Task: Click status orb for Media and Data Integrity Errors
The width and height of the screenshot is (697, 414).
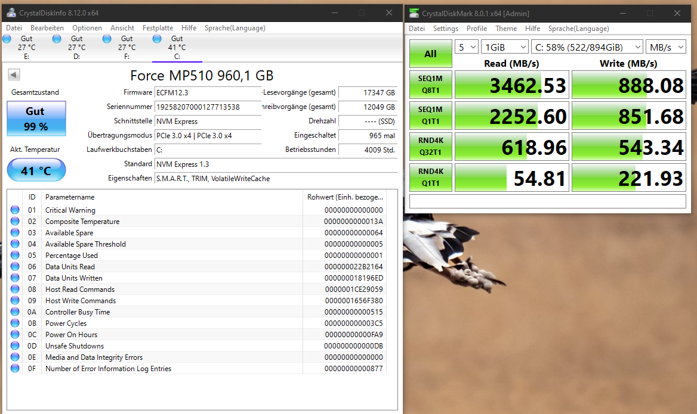Action: click(15, 357)
